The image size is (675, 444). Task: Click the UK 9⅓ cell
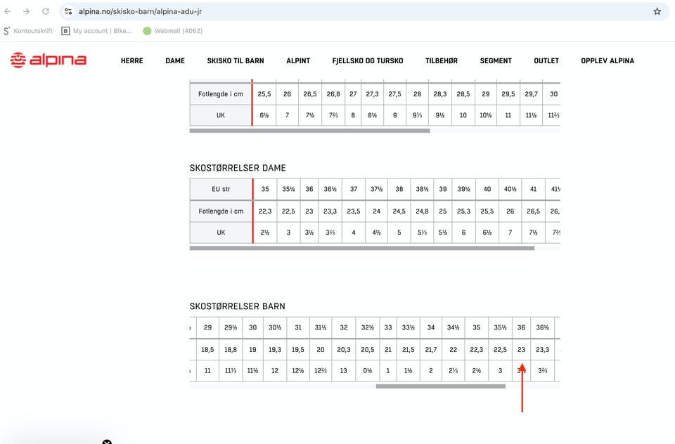click(417, 115)
